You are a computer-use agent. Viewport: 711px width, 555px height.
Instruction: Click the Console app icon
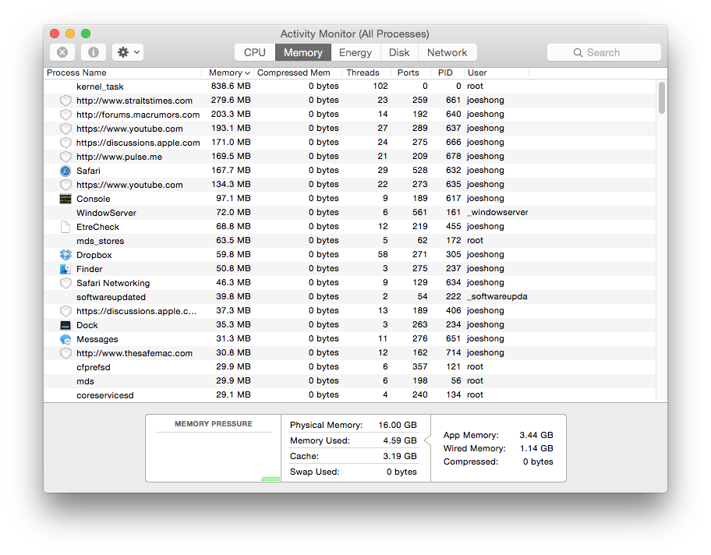(x=65, y=199)
